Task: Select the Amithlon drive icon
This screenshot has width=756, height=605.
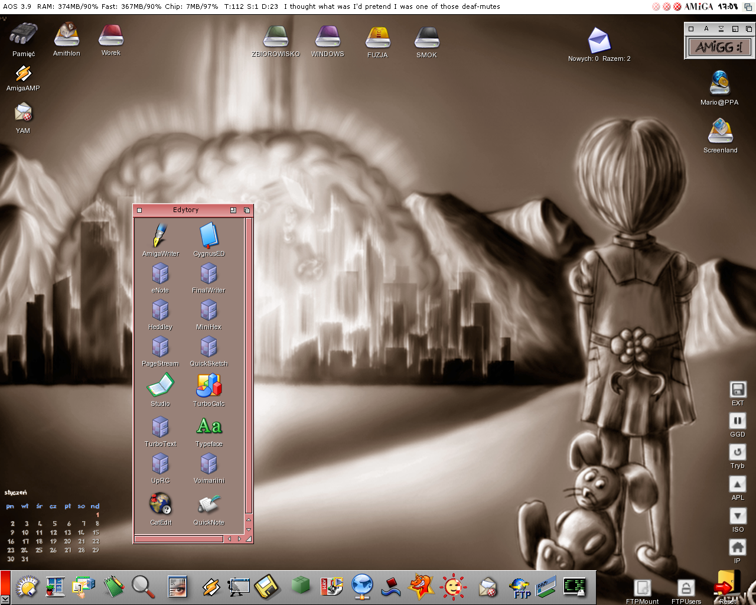Action: click(x=67, y=34)
